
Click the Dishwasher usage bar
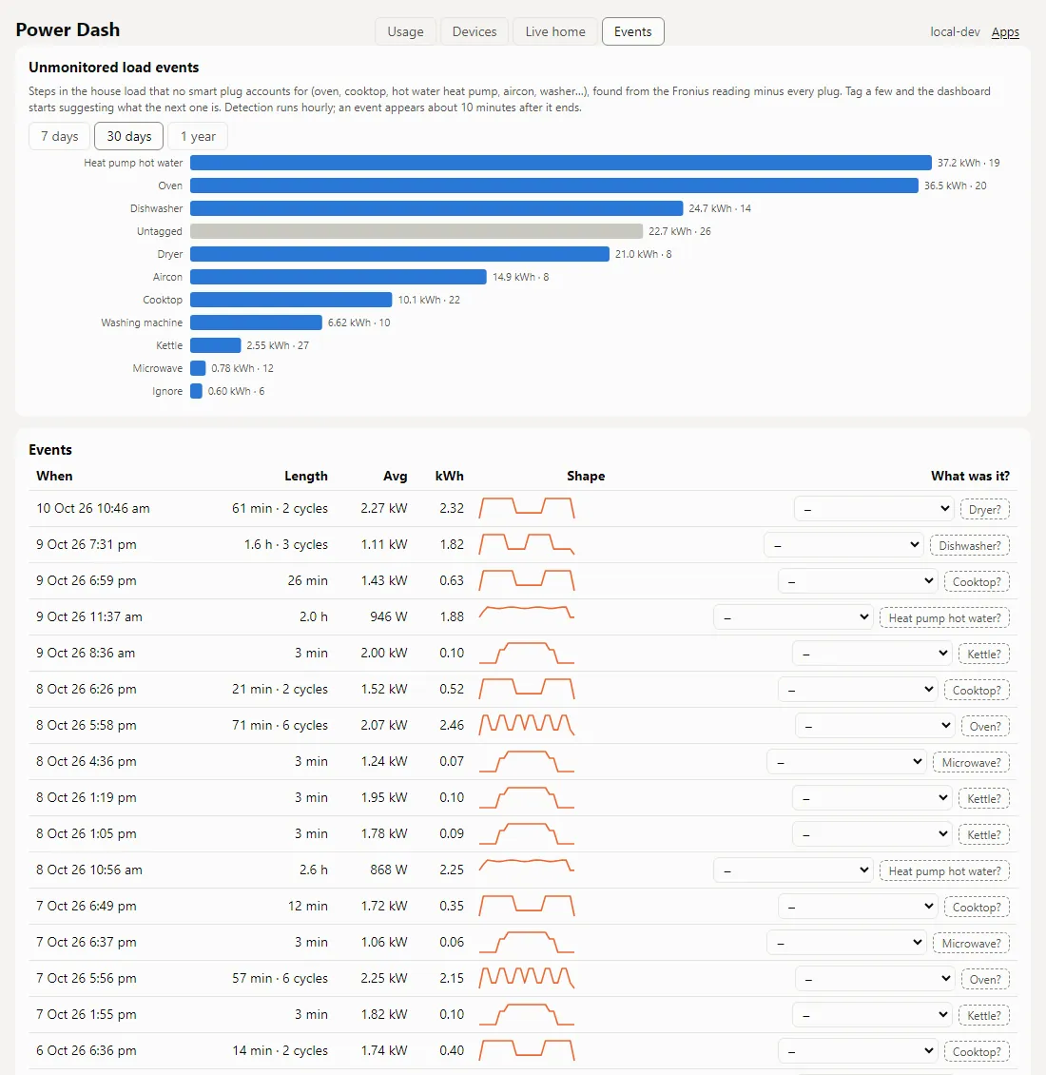click(436, 208)
